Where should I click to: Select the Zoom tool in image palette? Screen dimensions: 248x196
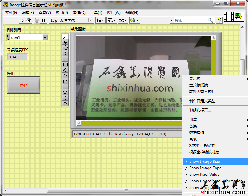point(65,36)
